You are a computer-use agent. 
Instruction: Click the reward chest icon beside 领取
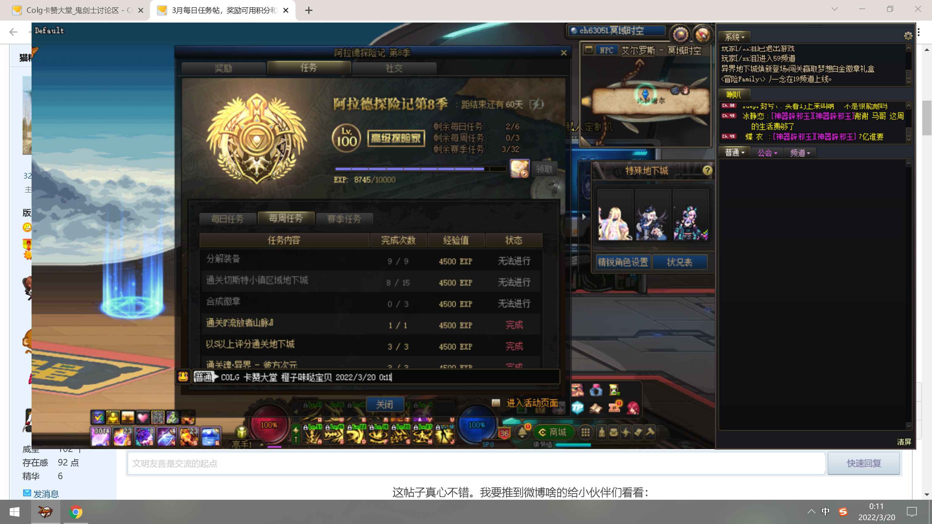(x=519, y=169)
